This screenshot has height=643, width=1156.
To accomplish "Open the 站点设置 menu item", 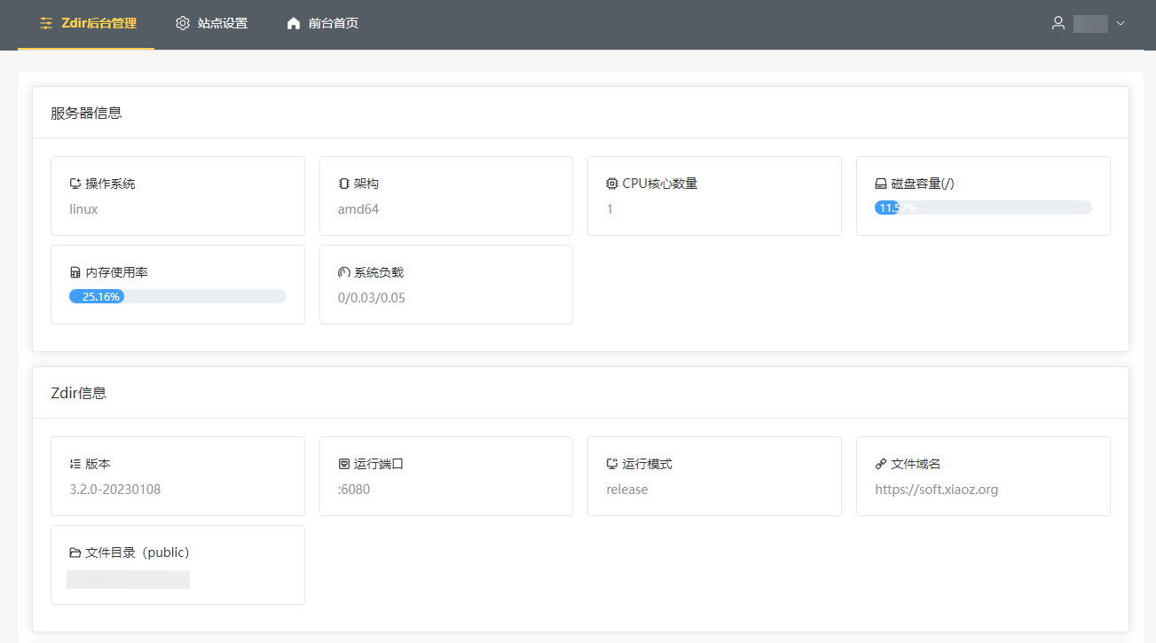I will [211, 24].
